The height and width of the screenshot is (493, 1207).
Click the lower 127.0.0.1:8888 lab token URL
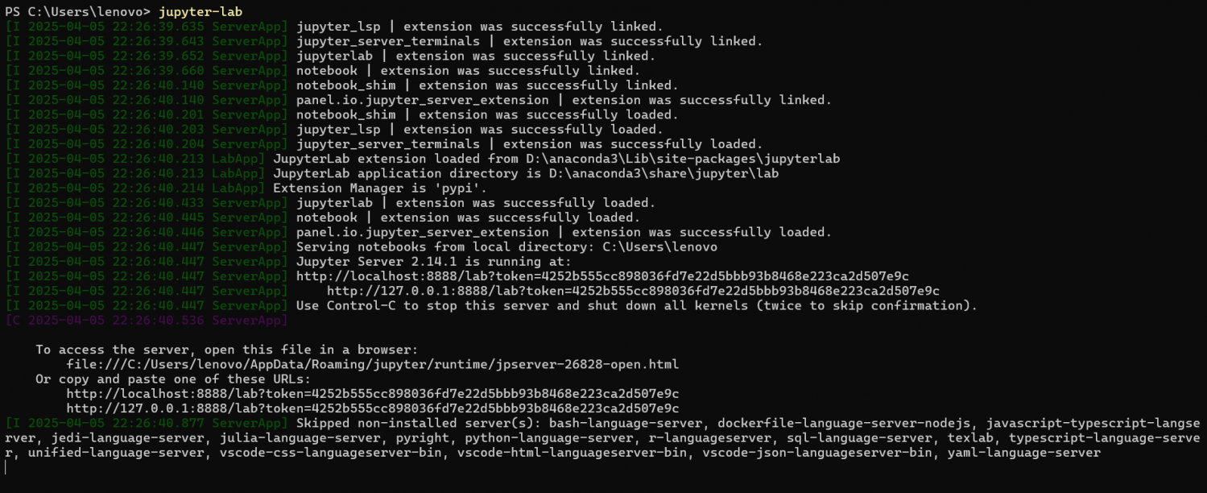(x=372, y=408)
